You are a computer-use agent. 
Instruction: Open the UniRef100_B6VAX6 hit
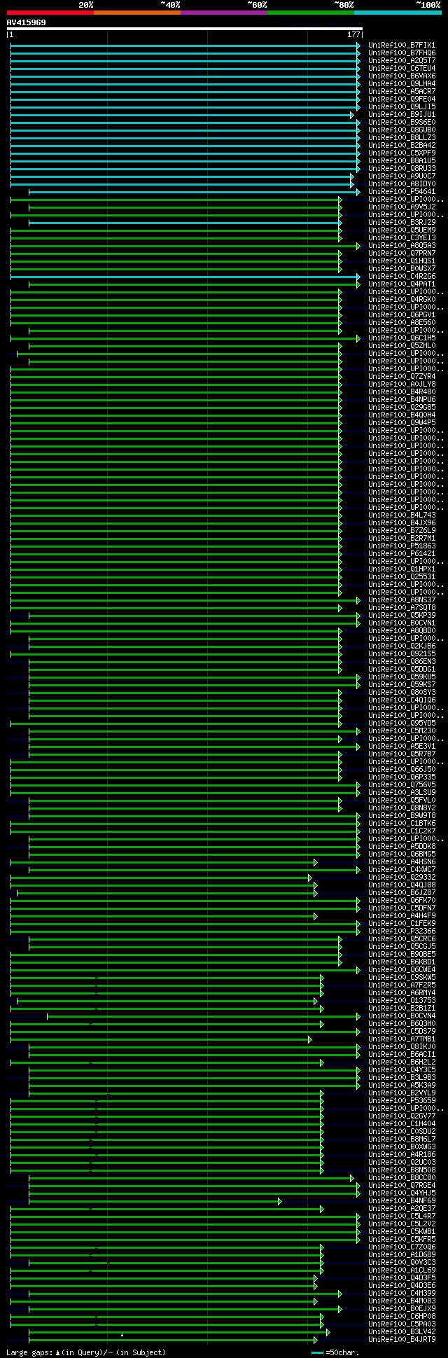click(x=402, y=76)
